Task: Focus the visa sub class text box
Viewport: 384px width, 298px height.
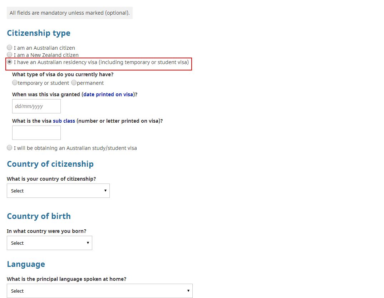Action: coord(36,133)
